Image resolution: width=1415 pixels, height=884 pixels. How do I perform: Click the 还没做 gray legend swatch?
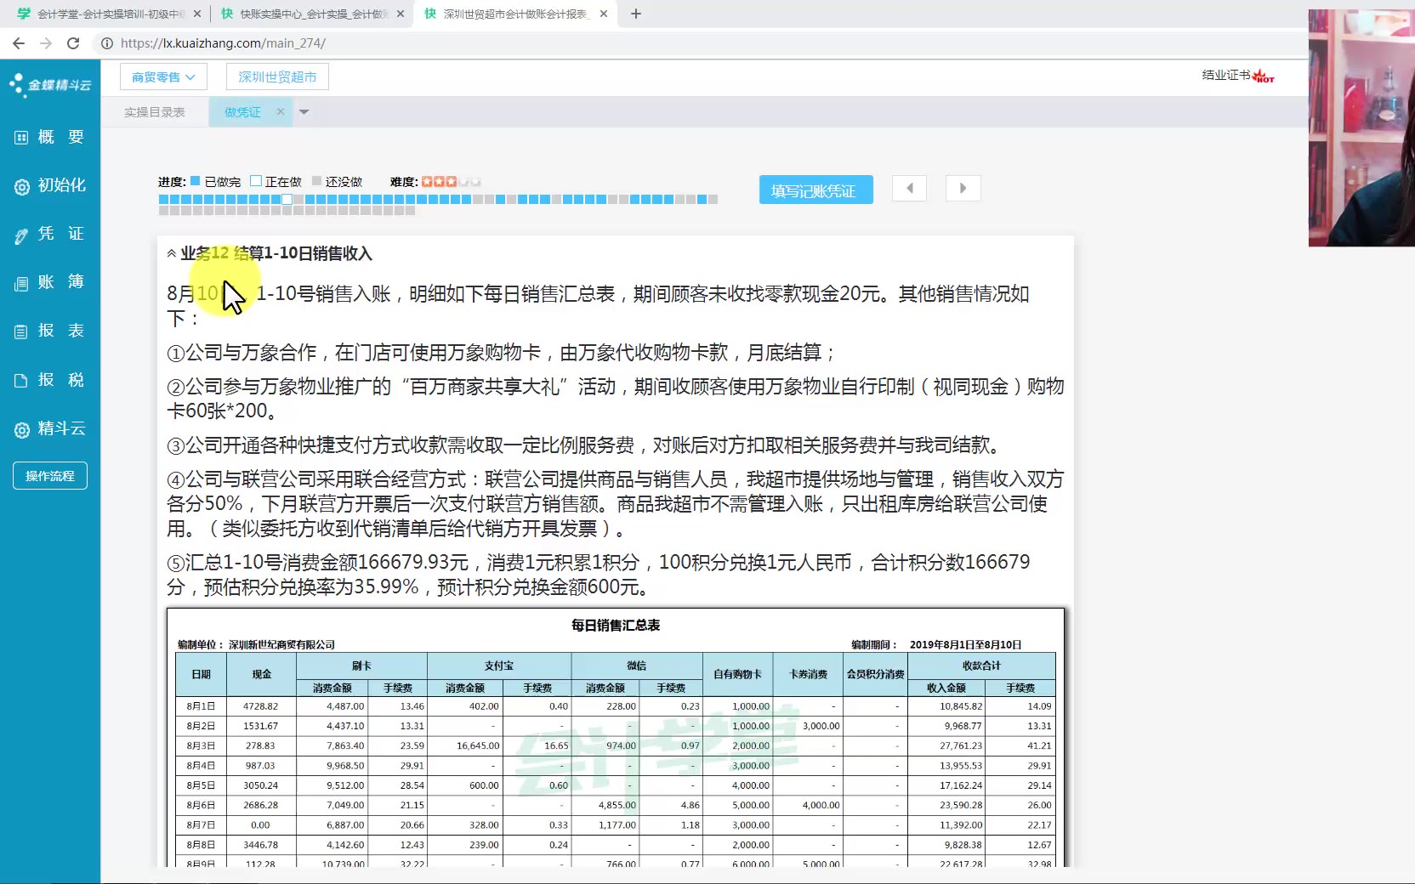316,181
